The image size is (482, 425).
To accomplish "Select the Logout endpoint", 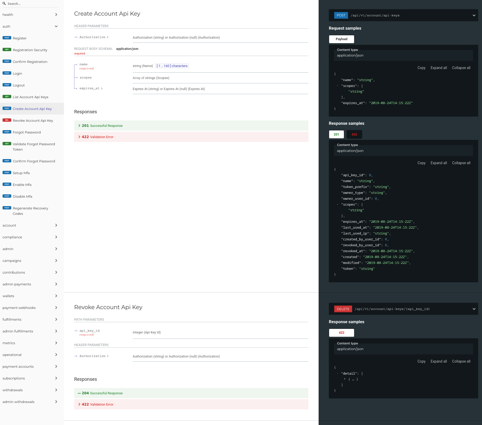I will [x=32, y=85].
